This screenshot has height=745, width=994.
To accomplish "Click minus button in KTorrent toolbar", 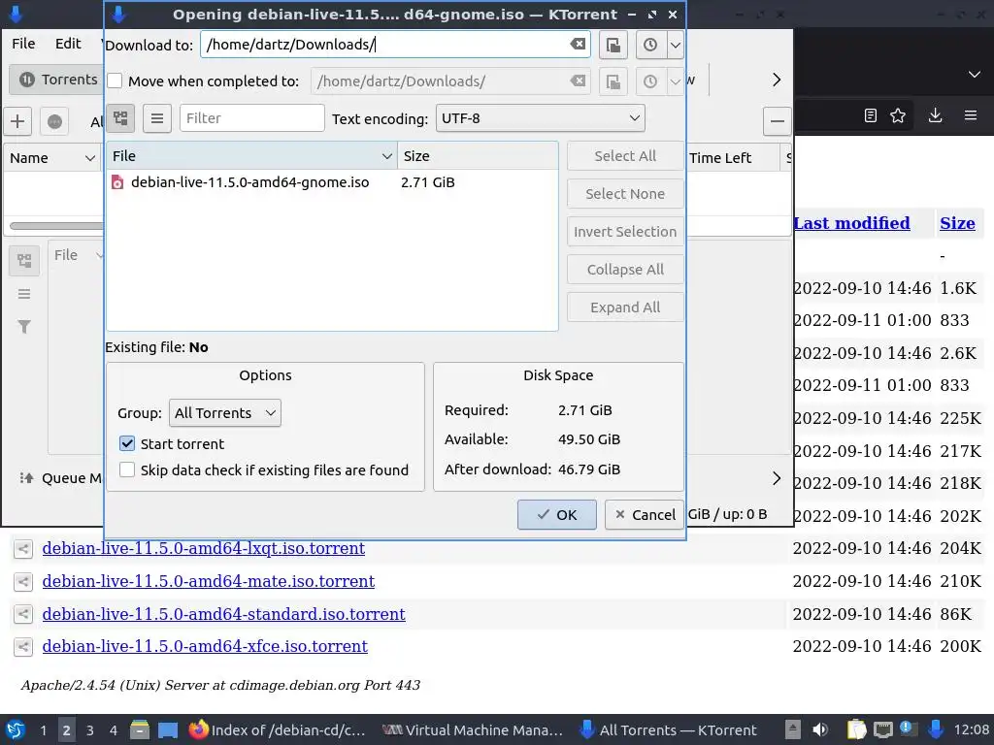I will tap(778, 121).
